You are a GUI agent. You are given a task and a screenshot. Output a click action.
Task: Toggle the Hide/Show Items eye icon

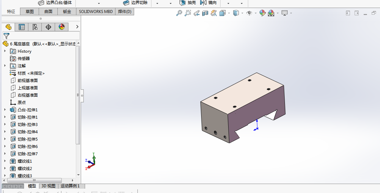[249, 13]
